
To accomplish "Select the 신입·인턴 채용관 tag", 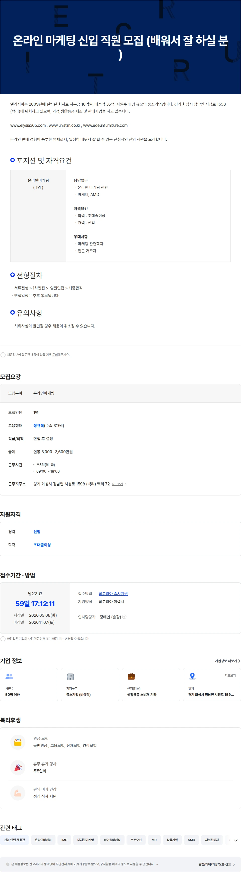I will tap(15, 840).
